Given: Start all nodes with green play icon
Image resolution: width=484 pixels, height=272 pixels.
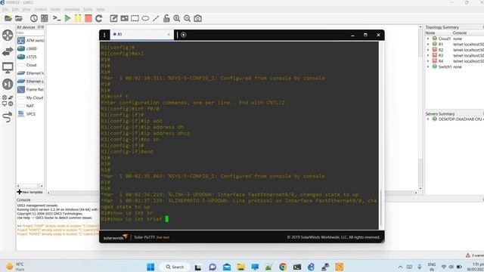Looking at the screenshot, I should pos(67,18).
